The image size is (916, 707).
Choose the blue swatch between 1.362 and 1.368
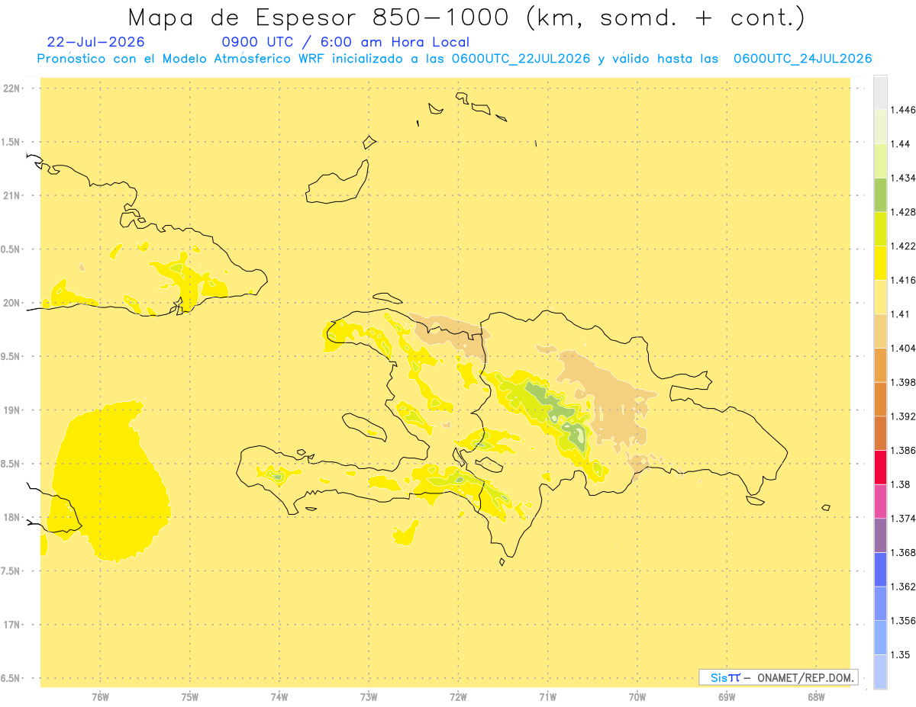[x=880, y=570]
